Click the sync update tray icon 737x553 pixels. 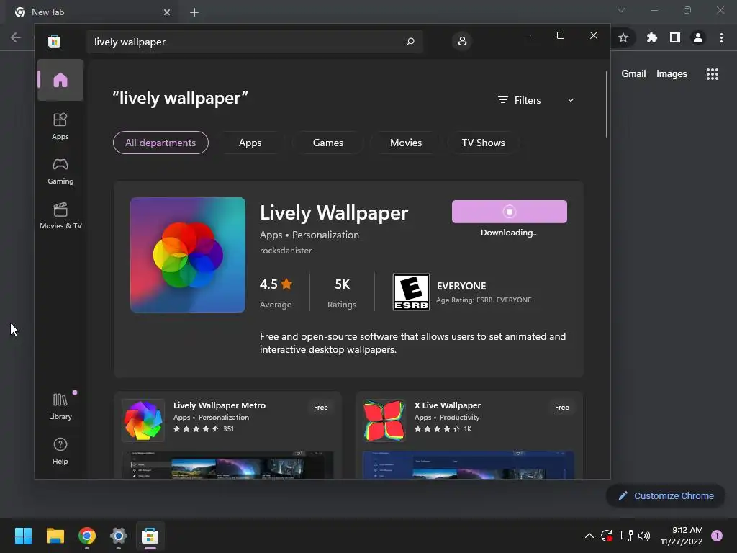tap(607, 536)
